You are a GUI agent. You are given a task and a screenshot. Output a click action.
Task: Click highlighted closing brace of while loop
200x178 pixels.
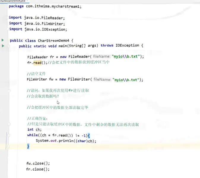tap(28, 146)
